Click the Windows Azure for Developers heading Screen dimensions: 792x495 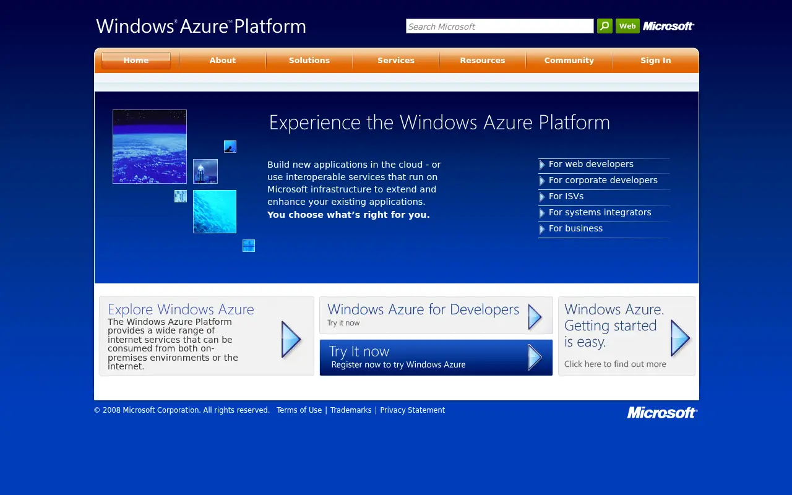[x=423, y=309]
